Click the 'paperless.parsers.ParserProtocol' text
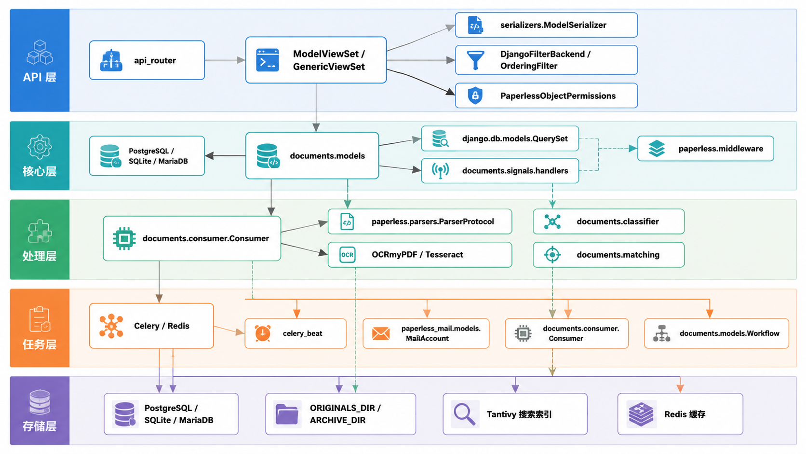806x454 pixels. [433, 222]
